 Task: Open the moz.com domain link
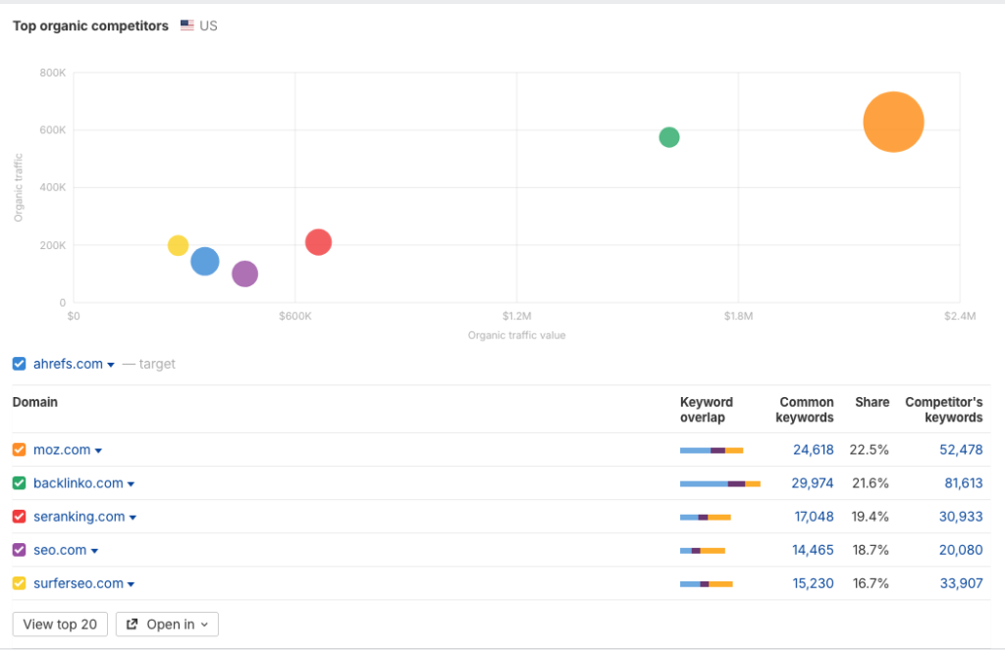(62, 450)
